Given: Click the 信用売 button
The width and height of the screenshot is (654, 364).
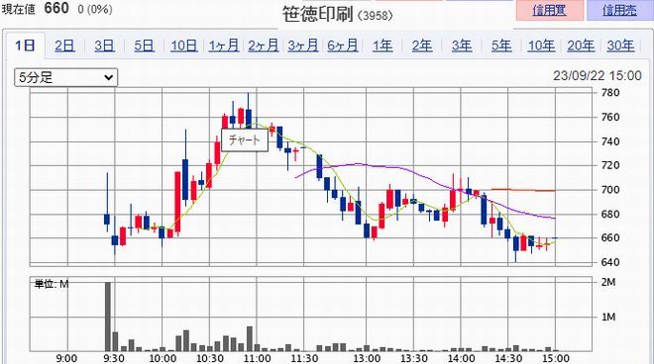Looking at the screenshot, I should [x=619, y=10].
